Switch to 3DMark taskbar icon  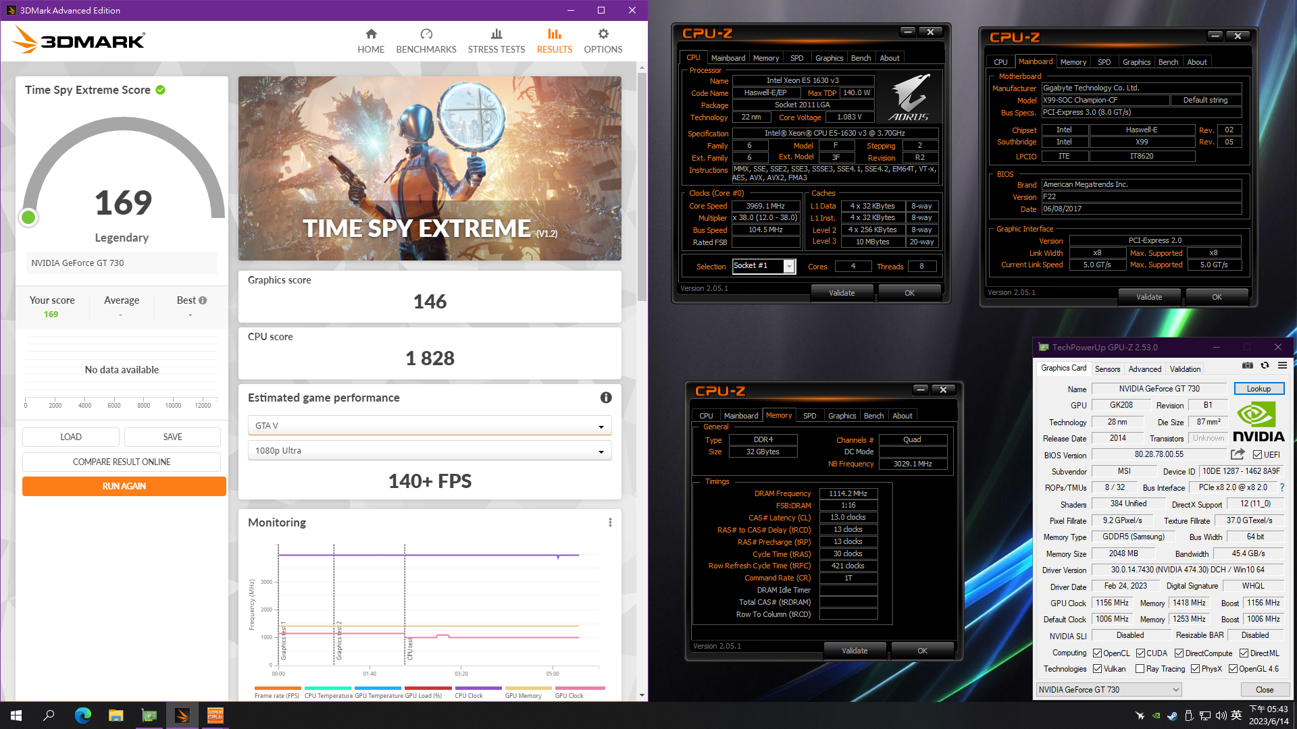182,715
